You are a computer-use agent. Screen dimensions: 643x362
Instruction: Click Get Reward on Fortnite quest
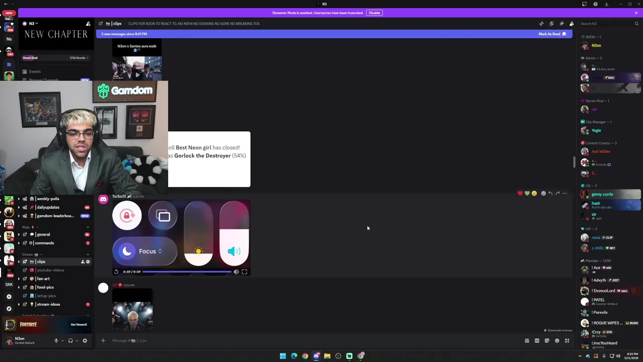(79, 324)
